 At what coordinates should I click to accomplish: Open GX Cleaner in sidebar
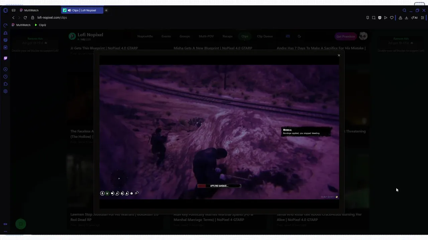pyautogui.click(x=5, y=33)
